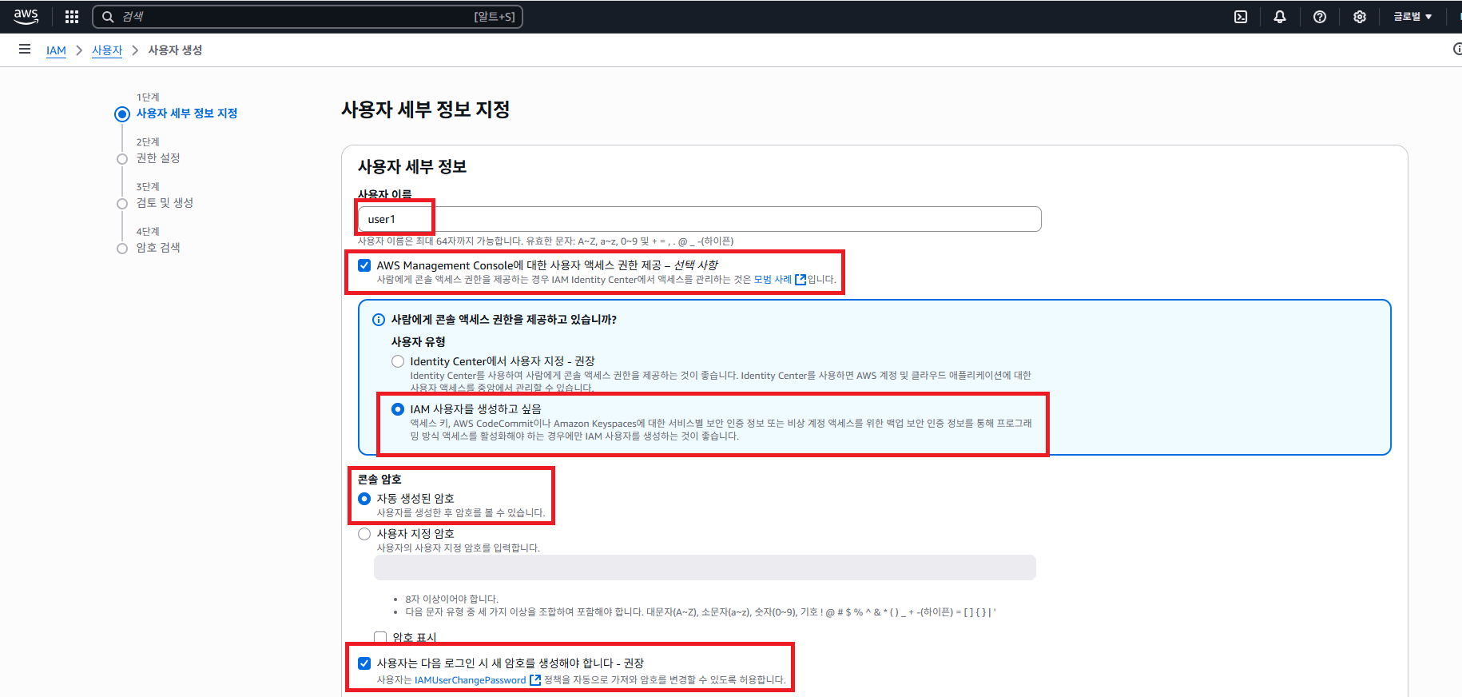Click the 사용자 생성 breadcrumb text
Viewport: 1462px width, 697px height.
coord(175,50)
